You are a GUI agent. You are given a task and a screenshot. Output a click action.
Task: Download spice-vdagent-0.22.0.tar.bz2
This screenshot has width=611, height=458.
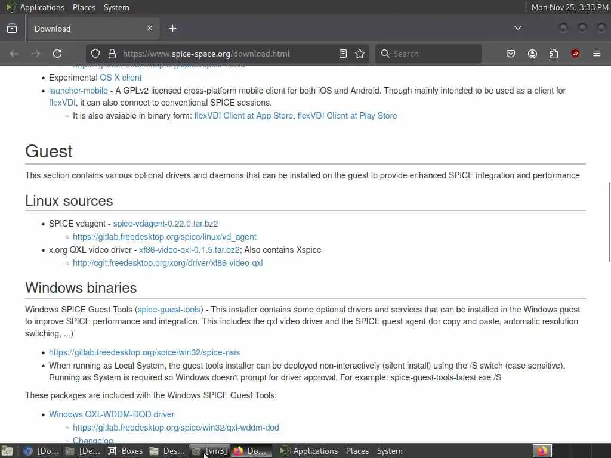click(x=165, y=224)
